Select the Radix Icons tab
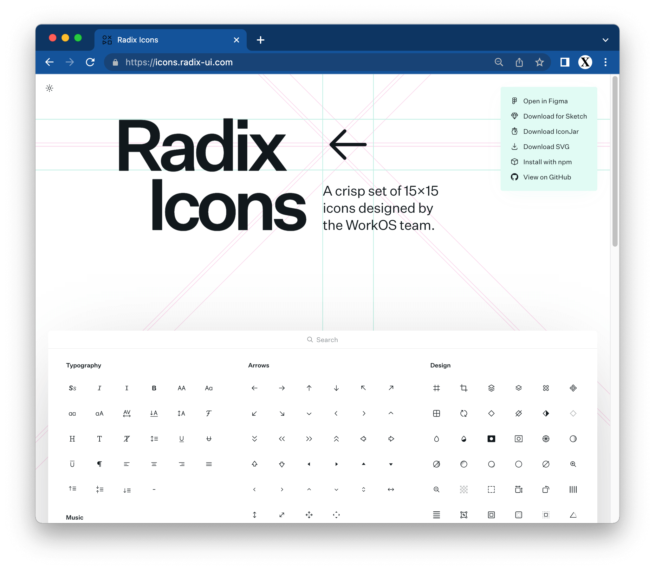 171,40
